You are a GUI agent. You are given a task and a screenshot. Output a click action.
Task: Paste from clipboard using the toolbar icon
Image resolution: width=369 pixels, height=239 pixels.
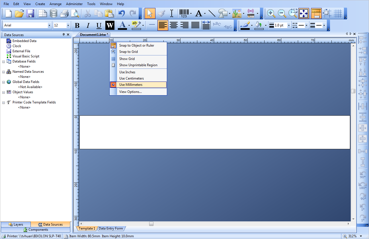(x=109, y=13)
